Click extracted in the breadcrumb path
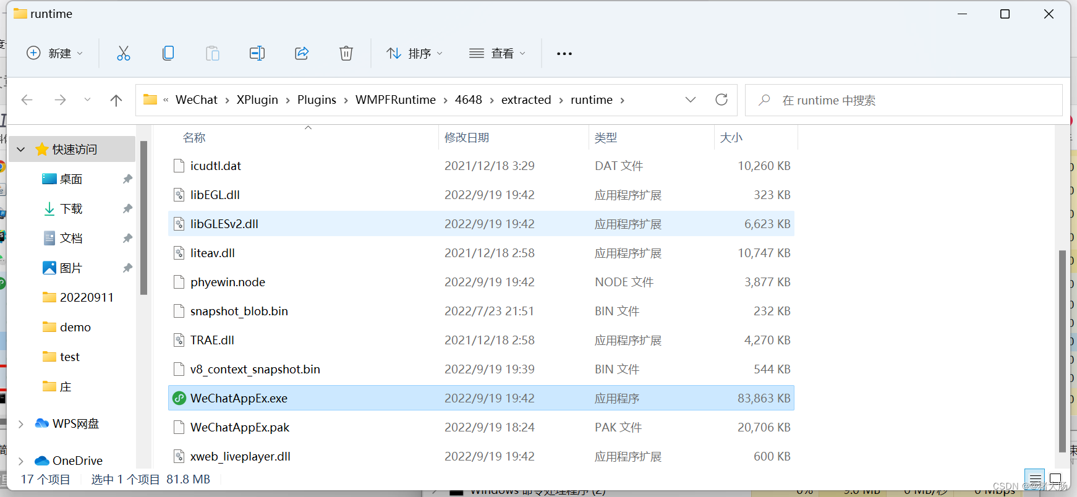Image resolution: width=1077 pixels, height=497 pixels. click(x=526, y=100)
